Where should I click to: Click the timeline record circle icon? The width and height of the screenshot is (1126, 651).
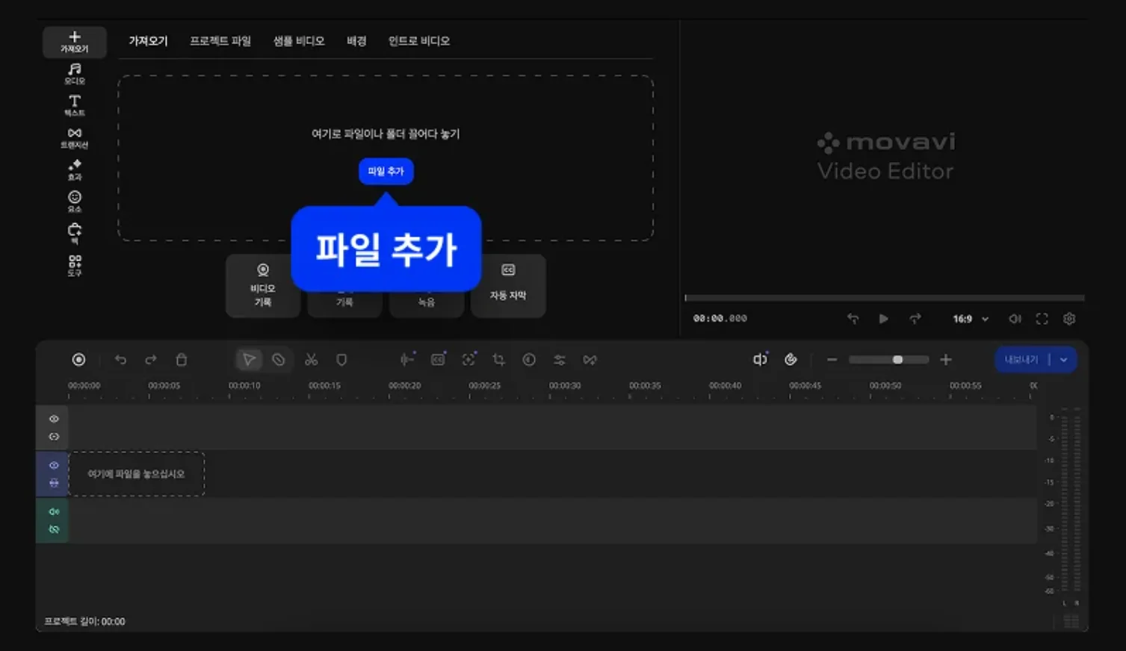tap(78, 360)
